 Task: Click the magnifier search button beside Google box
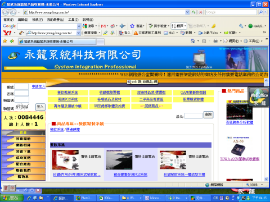(260, 12)
